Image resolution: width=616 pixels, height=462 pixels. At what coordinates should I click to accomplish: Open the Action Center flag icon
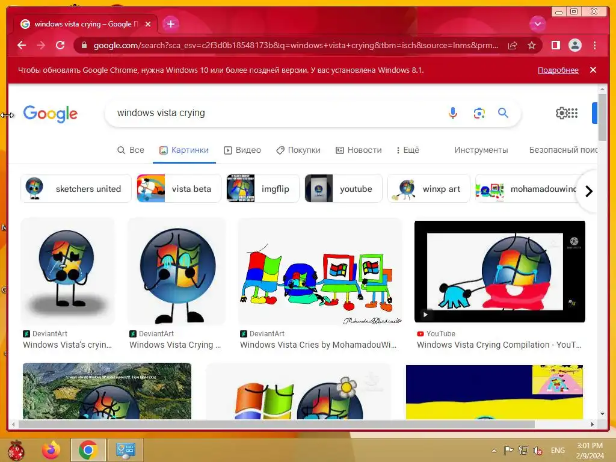(509, 450)
